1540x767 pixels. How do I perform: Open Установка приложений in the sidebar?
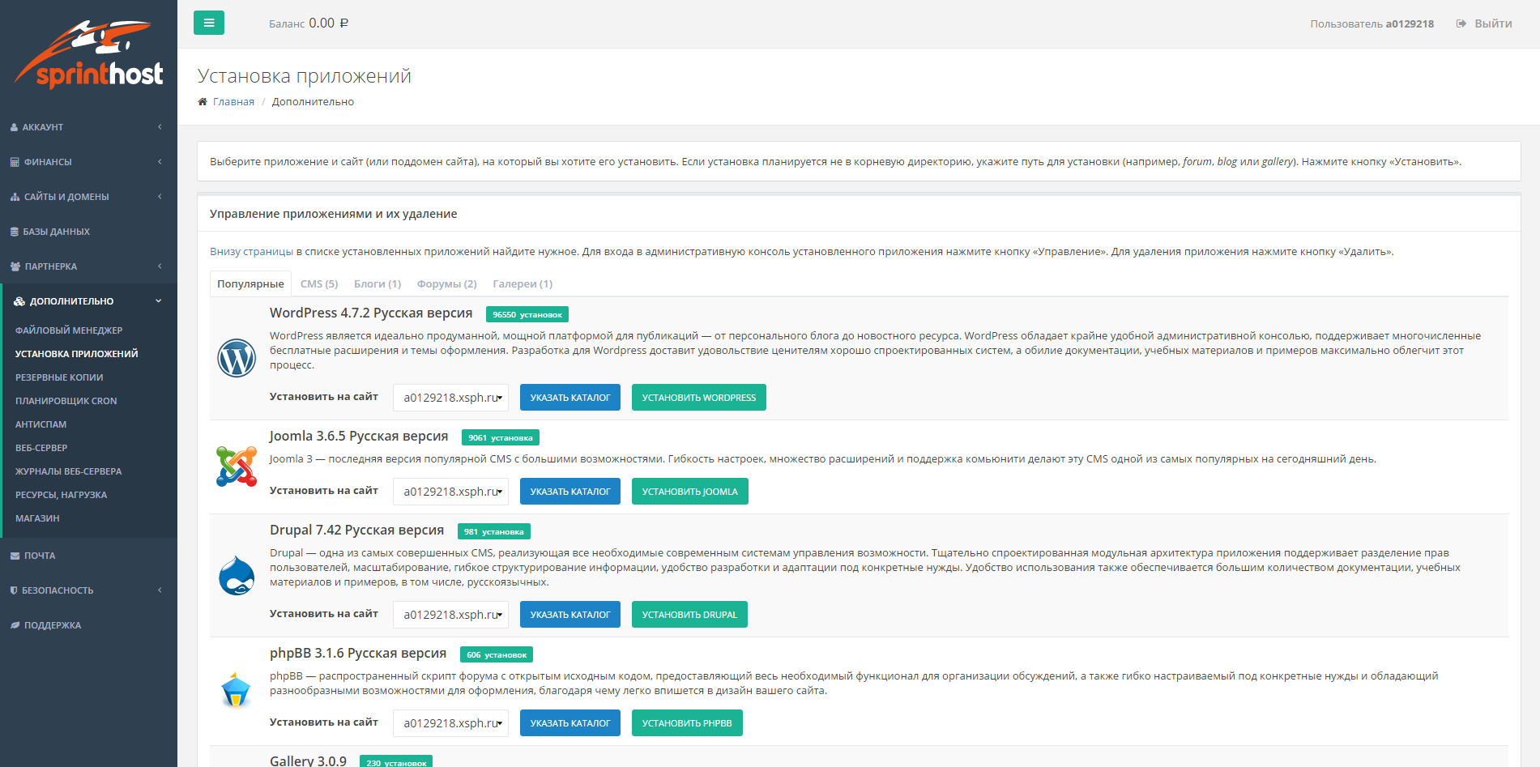pyautogui.click(x=77, y=354)
